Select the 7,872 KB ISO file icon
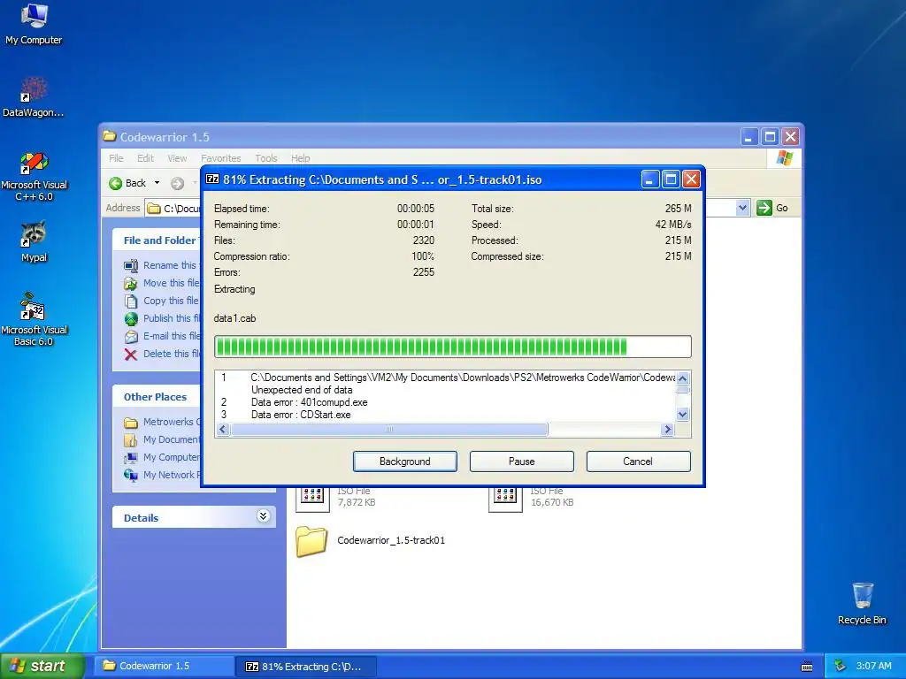The image size is (906, 679). (312, 499)
